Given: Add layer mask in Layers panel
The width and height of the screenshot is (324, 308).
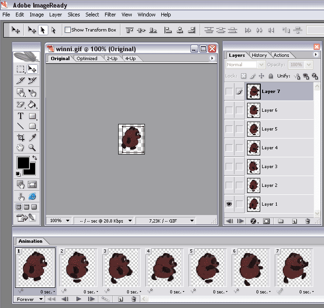Looking at the screenshot, I should point(266,221).
